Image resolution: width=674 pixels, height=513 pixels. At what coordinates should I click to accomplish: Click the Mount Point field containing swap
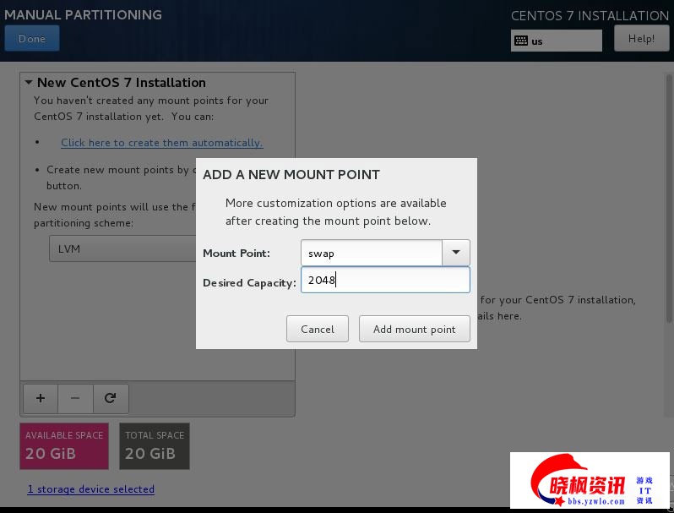pyautogui.click(x=372, y=253)
